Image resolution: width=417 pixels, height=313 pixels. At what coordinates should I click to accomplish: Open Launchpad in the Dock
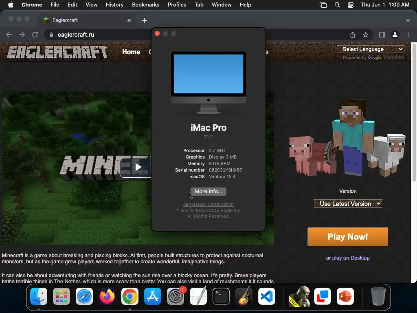[61, 296]
